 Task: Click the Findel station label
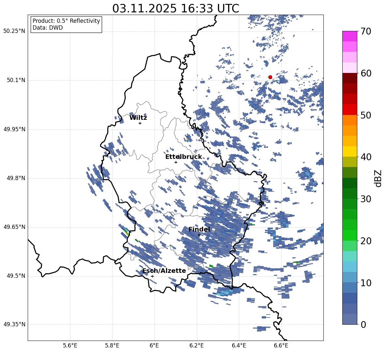(199, 229)
